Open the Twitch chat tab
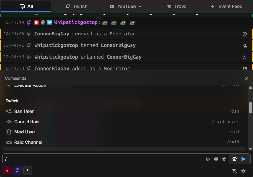The image size is (253, 177). pos(77,6)
